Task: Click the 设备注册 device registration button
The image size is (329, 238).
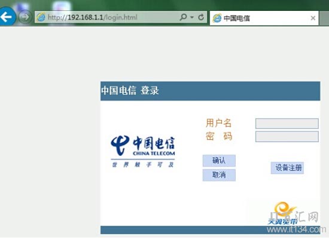Action: pos(287,168)
